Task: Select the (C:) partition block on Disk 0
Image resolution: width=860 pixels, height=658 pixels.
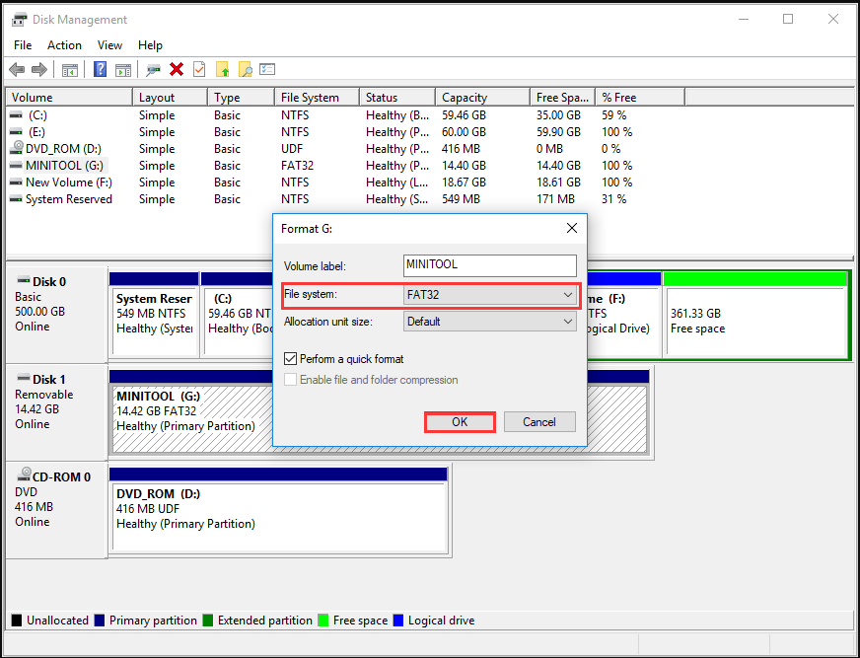Action: point(237,315)
